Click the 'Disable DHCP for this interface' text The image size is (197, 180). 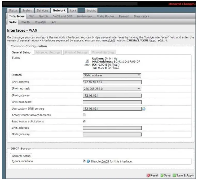pyautogui.click(x=112, y=161)
